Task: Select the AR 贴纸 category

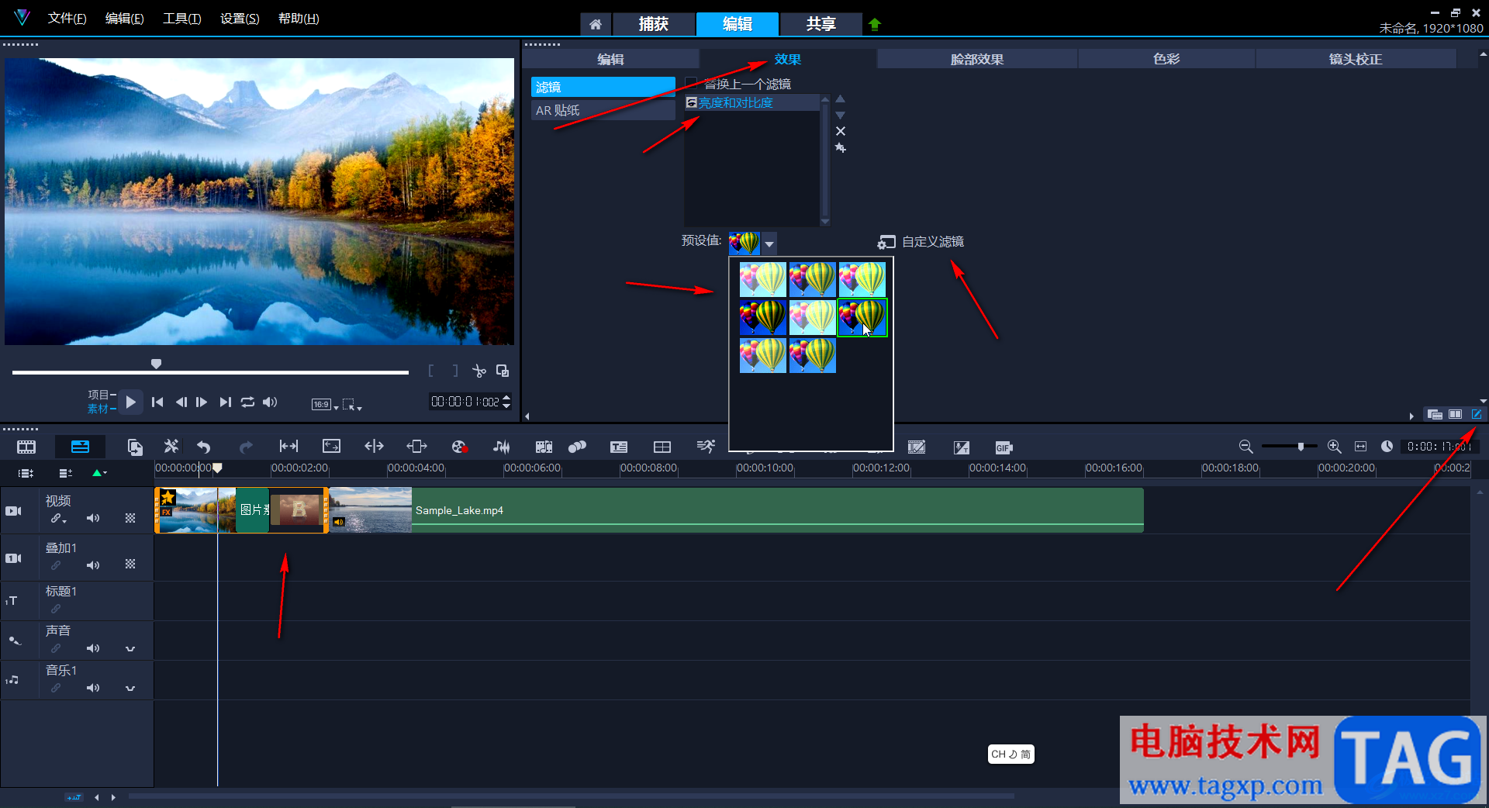Action: 603,110
